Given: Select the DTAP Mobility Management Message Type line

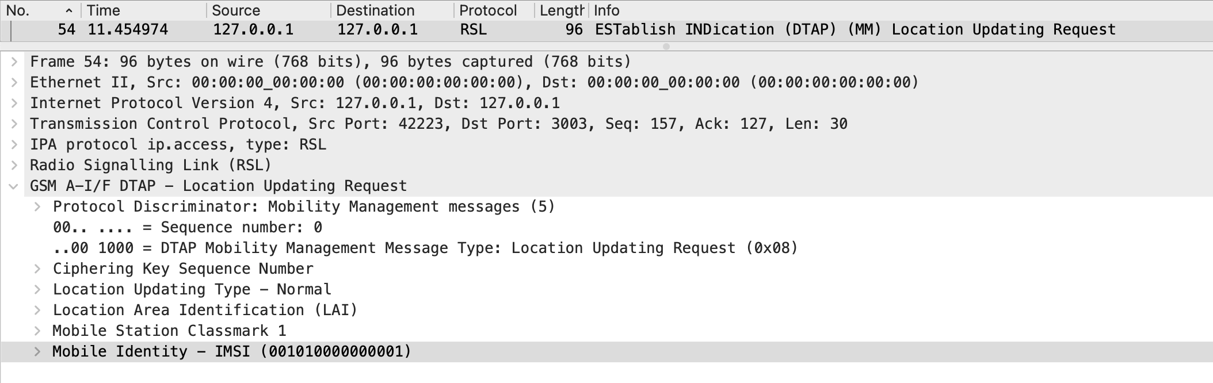Looking at the screenshot, I should (425, 248).
